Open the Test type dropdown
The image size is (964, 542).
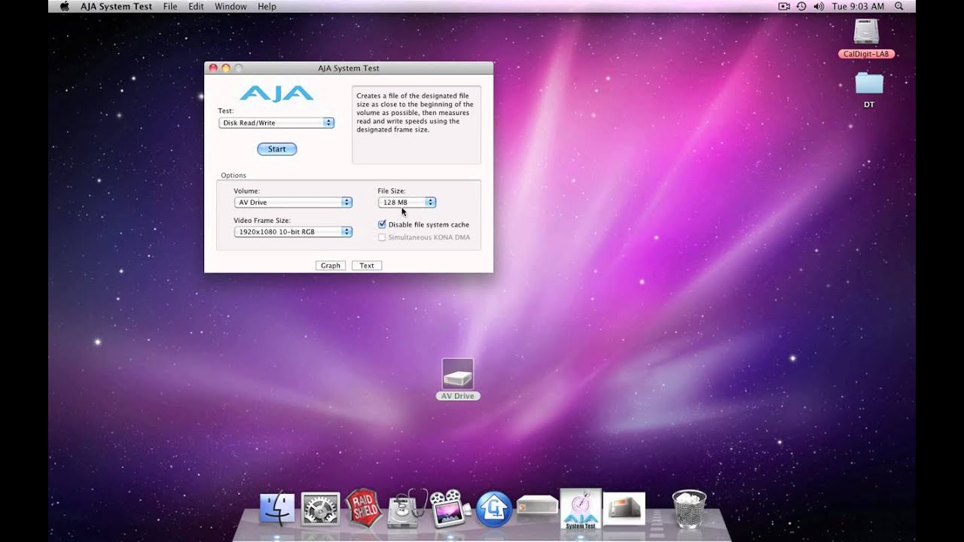click(276, 123)
